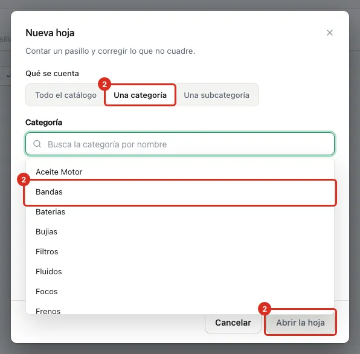The height and width of the screenshot is (354, 360).
Task: Choose Filtros from the list
Action: pyautogui.click(x=180, y=252)
